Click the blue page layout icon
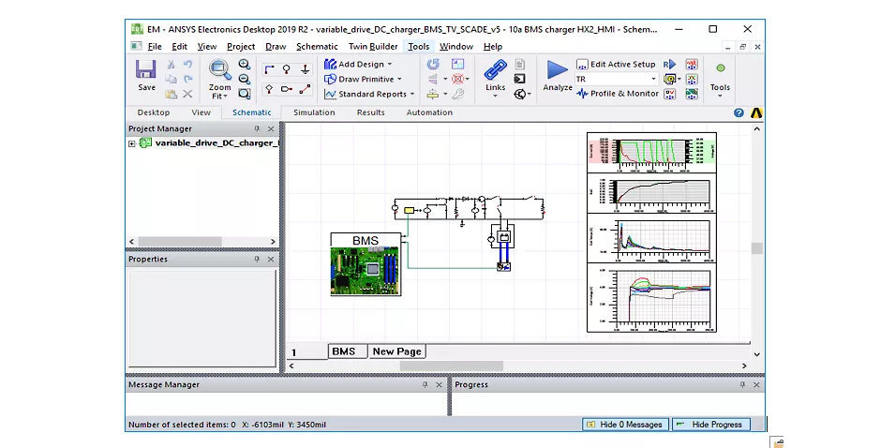The height and width of the screenshot is (448, 895). point(457,64)
